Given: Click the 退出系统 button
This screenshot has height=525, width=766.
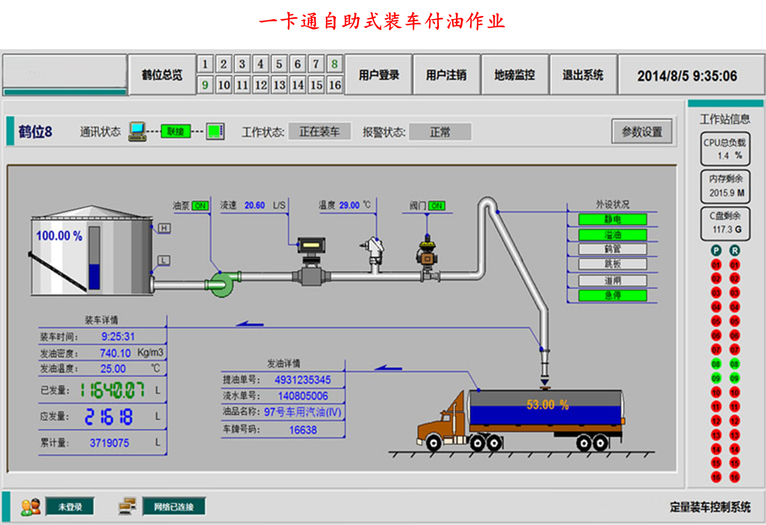Looking at the screenshot, I should [582, 75].
